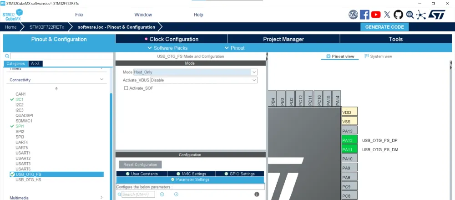The height and width of the screenshot is (200, 455).
Task: Click the green check on USB_OTG_FS
Action: (x=12, y=174)
